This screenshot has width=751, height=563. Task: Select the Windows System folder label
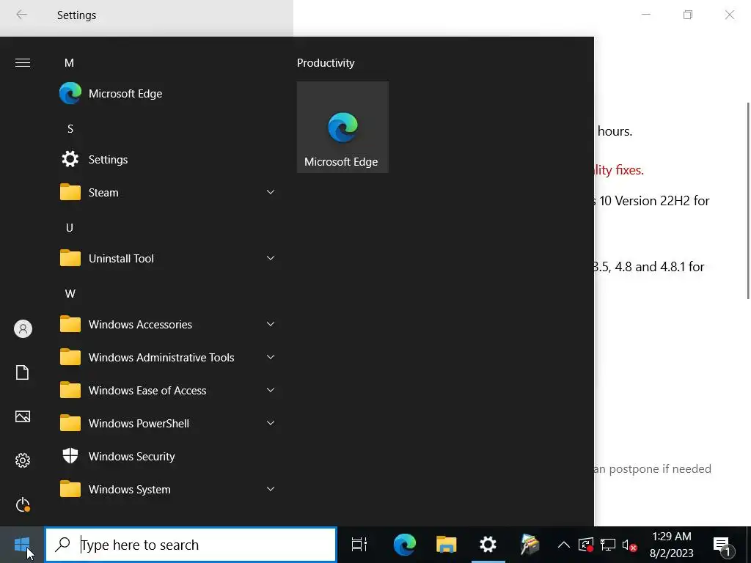(x=130, y=490)
